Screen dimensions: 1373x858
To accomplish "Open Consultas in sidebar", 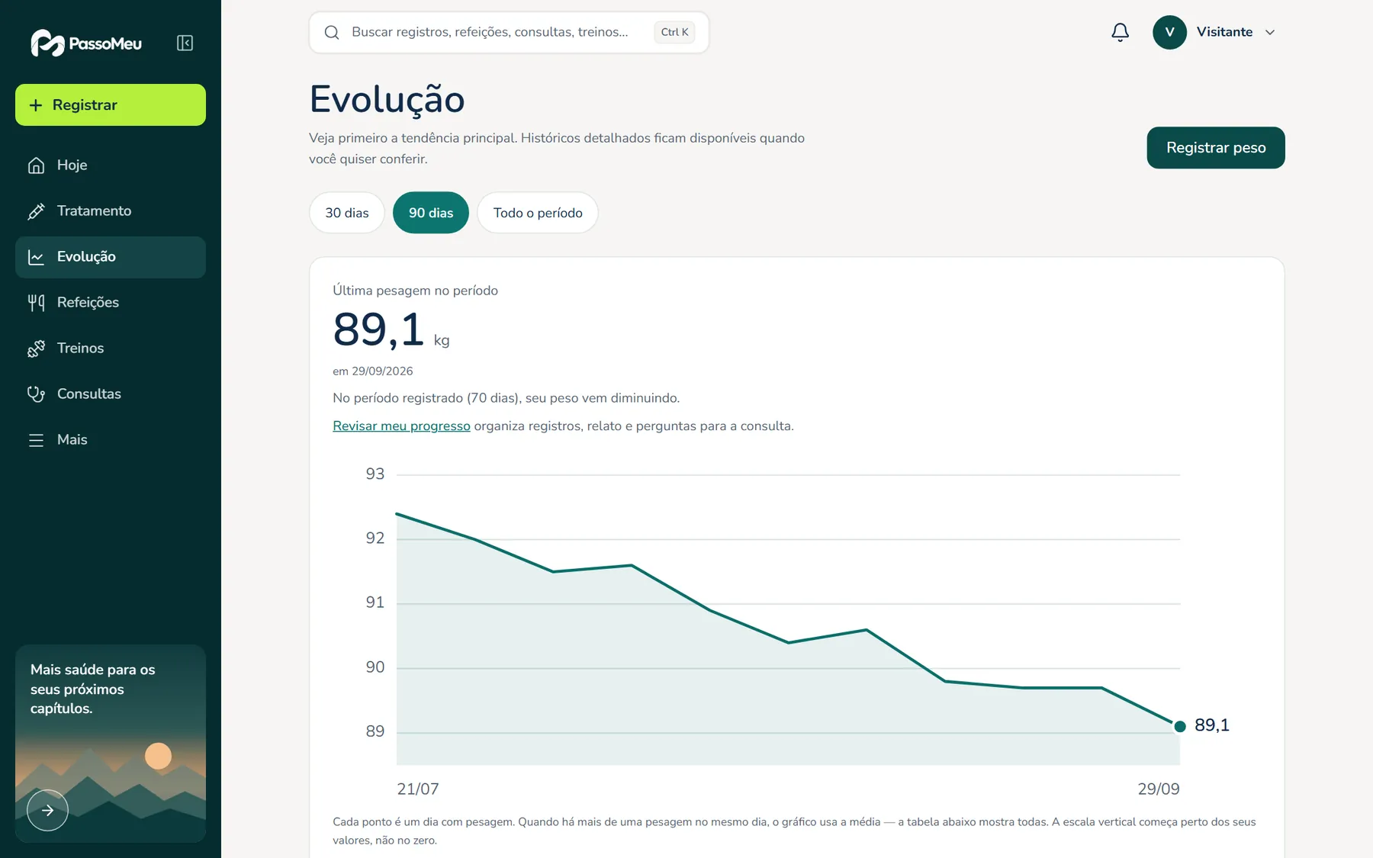I will coord(111,394).
